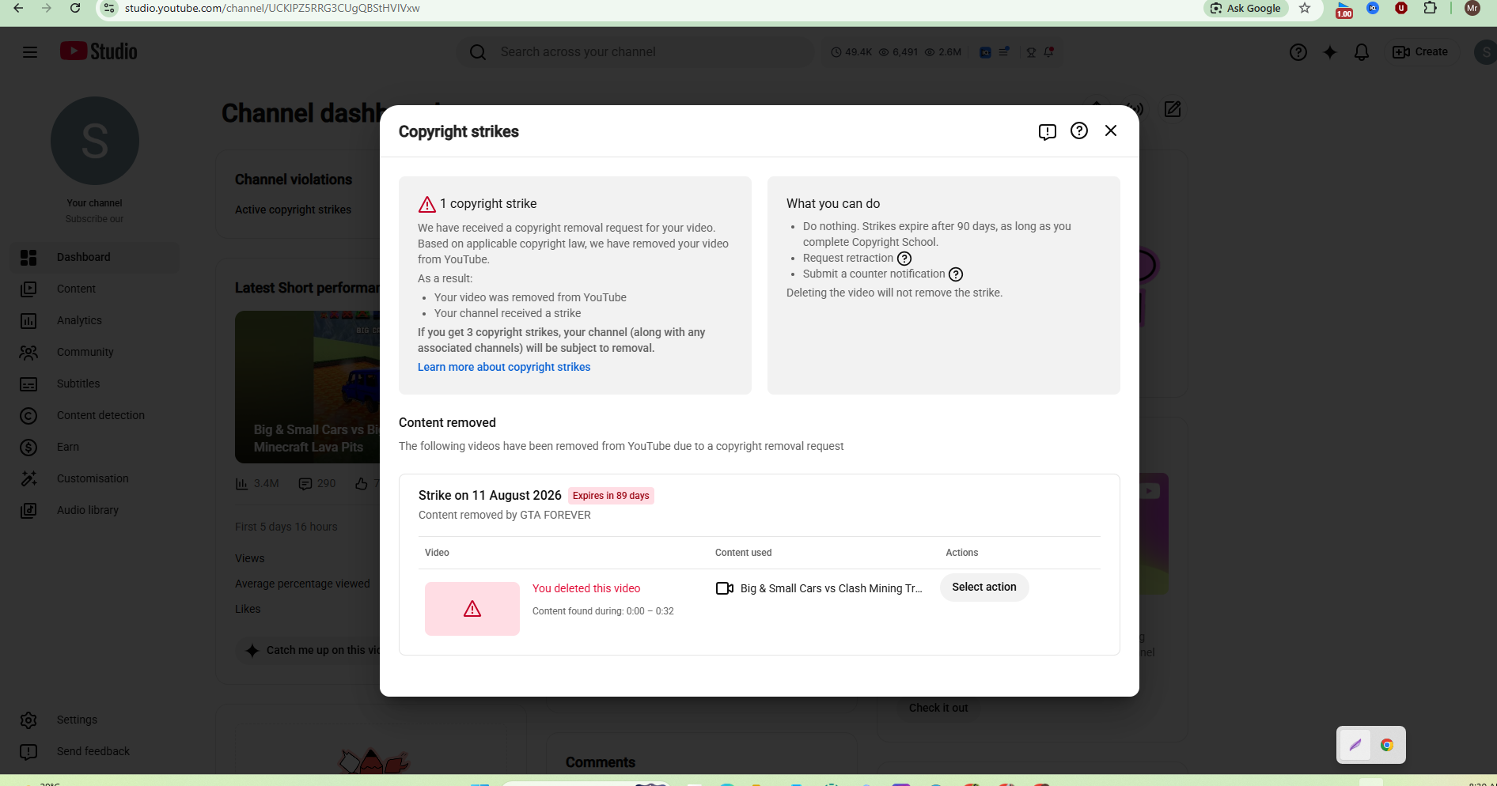The image size is (1497, 786).
Task: Select the address bar URL
Action: click(x=272, y=8)
